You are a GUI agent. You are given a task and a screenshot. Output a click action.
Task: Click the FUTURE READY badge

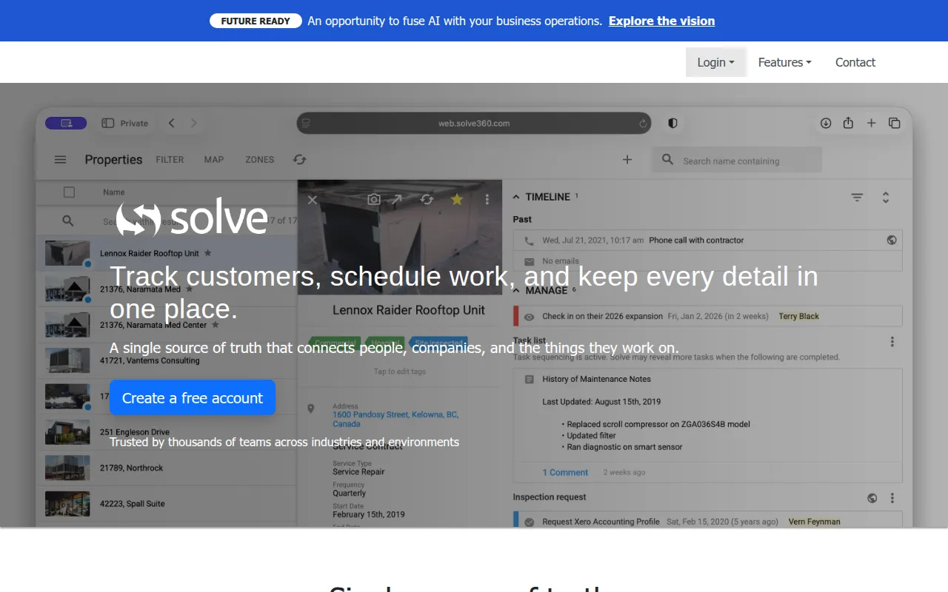click(x=256, y=21)
